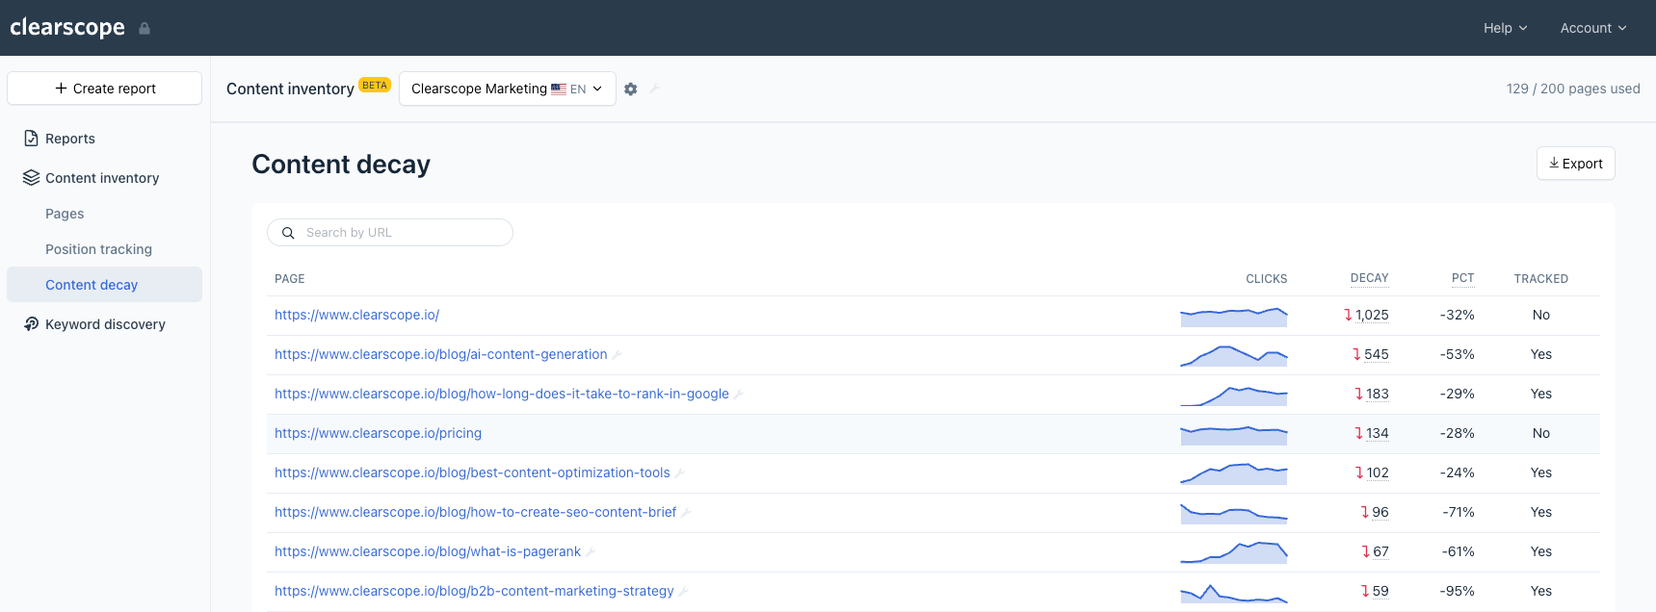The height and width of the screenshot is (612, 1656).
Task: Click the clicks sparkline for what-is-pagerank
Action: coord(1234,552)
